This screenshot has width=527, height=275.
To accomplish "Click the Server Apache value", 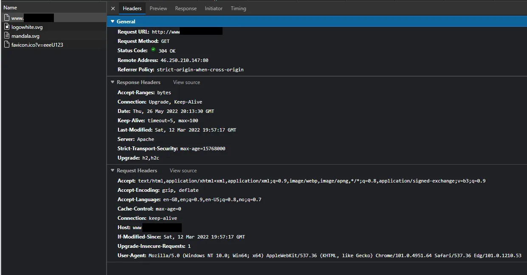I will (x=146, y=139).
